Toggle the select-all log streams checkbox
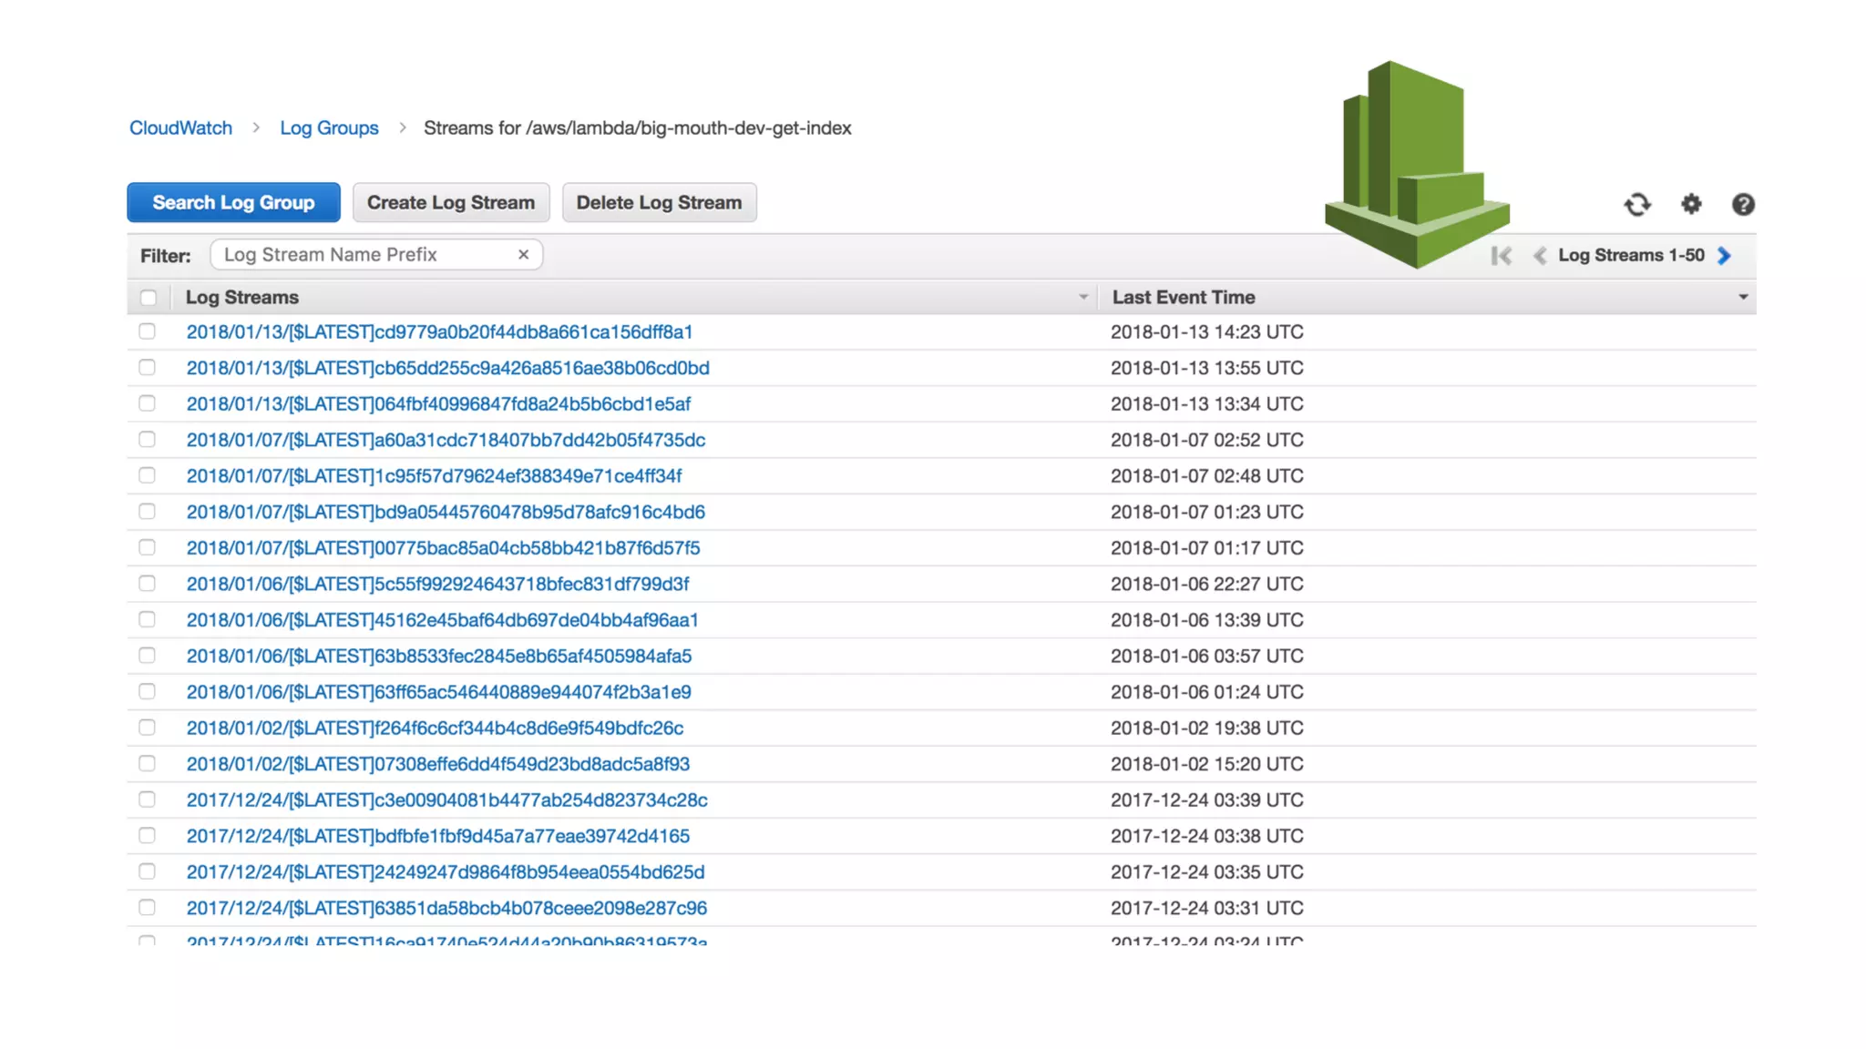This screenshot has height=1049, width=1866. click(148, 298)
